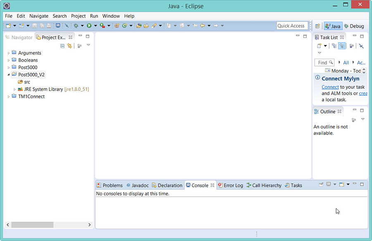Switch to the Java perspective
372x241 pixels.
333,26
